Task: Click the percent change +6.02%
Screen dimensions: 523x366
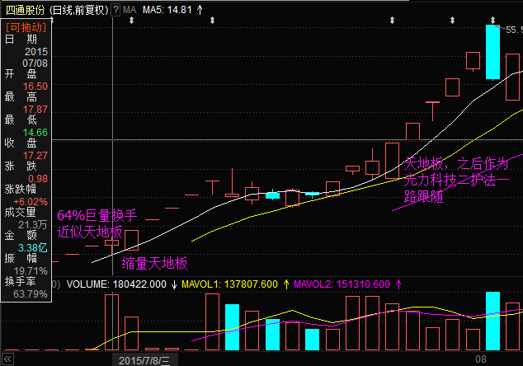Action: 31,202
